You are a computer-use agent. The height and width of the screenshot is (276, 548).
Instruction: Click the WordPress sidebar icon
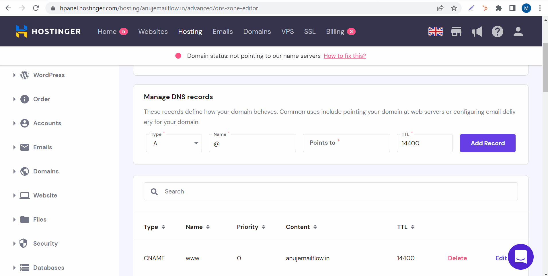tap(25, 75)
